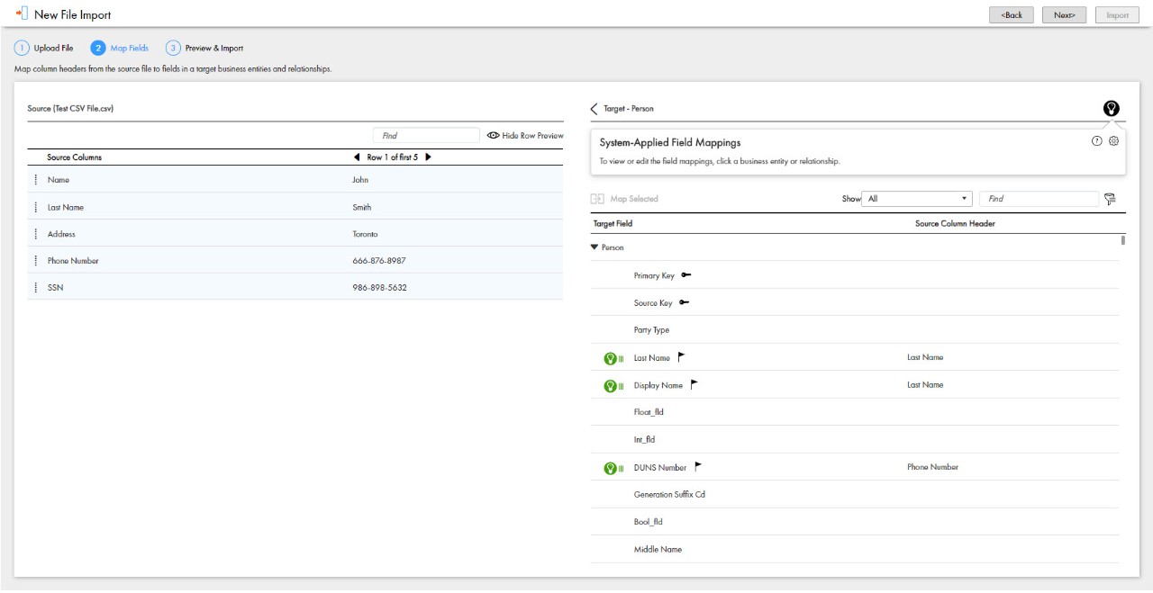The height and width of the screenshot is (593, 1153).
Task: Go to the next preview row
Action: click(x=428, y=157)
